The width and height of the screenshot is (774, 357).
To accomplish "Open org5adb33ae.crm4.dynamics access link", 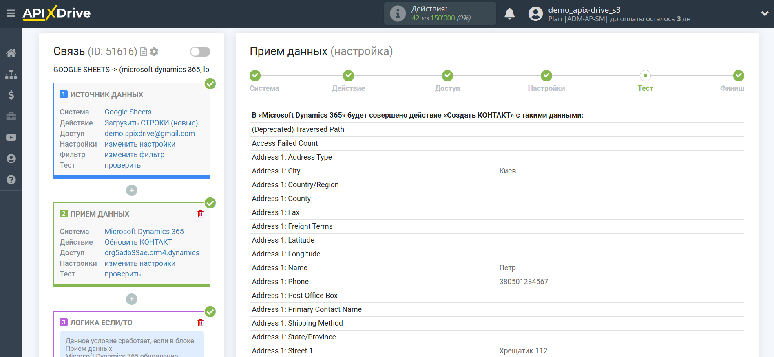I will 152,252.
